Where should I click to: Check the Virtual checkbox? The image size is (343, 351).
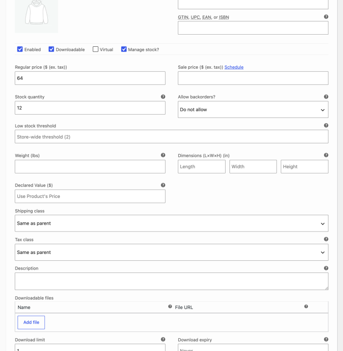95,49
